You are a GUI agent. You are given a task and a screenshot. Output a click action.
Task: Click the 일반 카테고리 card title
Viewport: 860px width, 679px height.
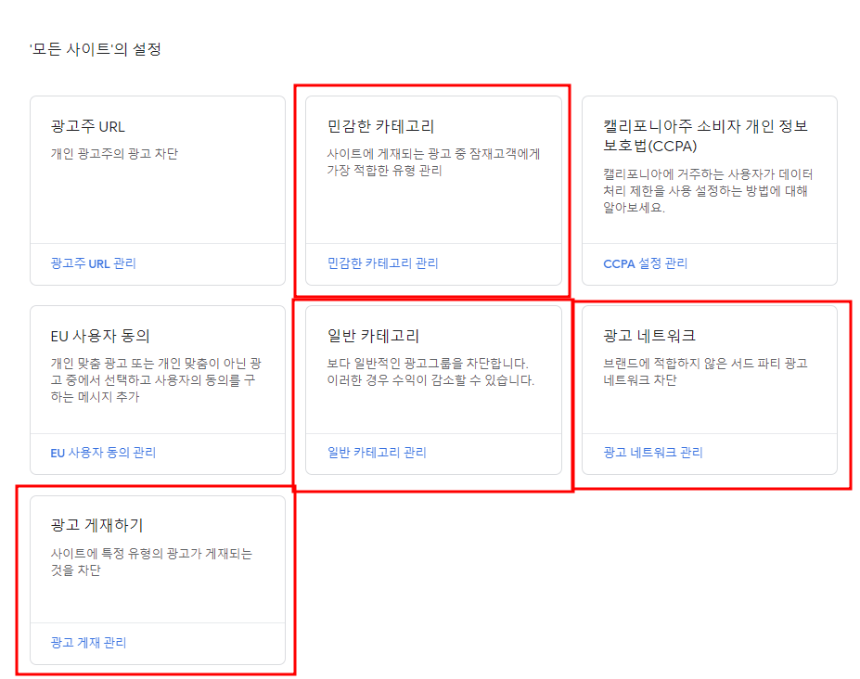pos(373,336)
